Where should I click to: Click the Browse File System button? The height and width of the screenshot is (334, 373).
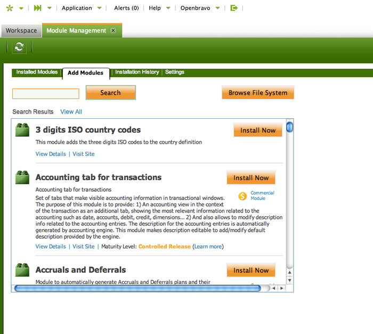coord(258,93)
